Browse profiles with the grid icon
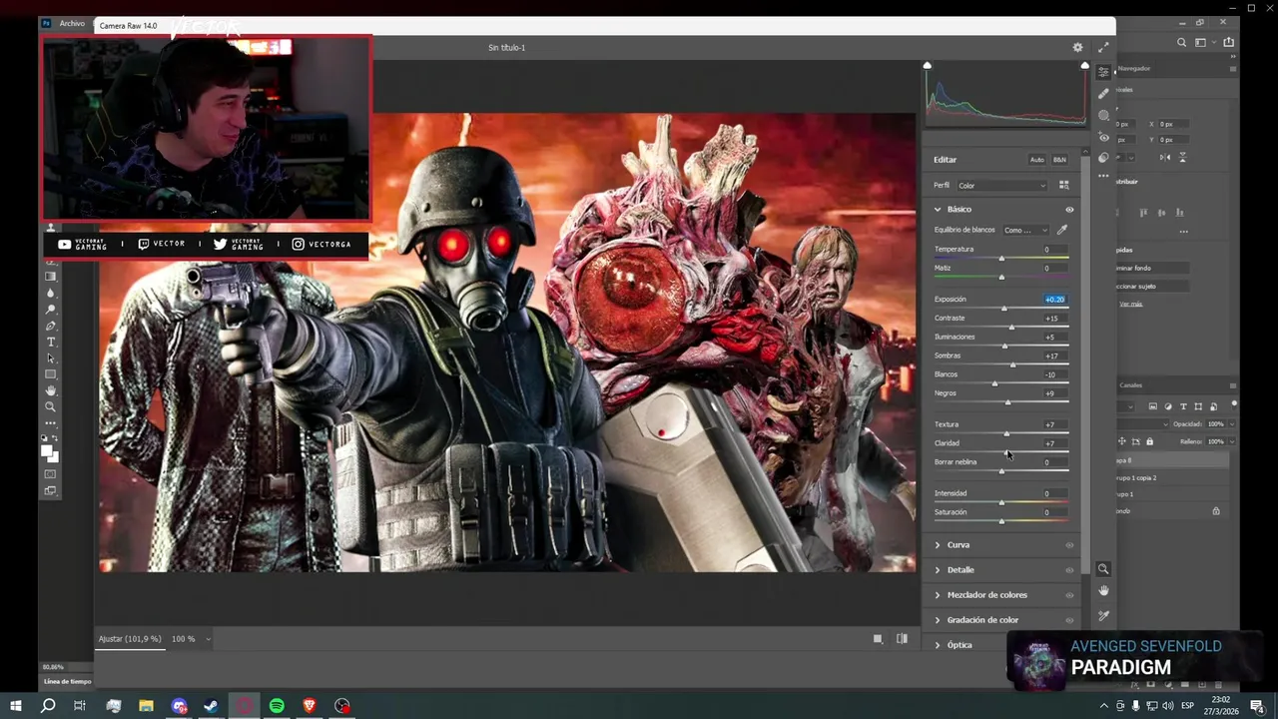 pos(1063,186)
